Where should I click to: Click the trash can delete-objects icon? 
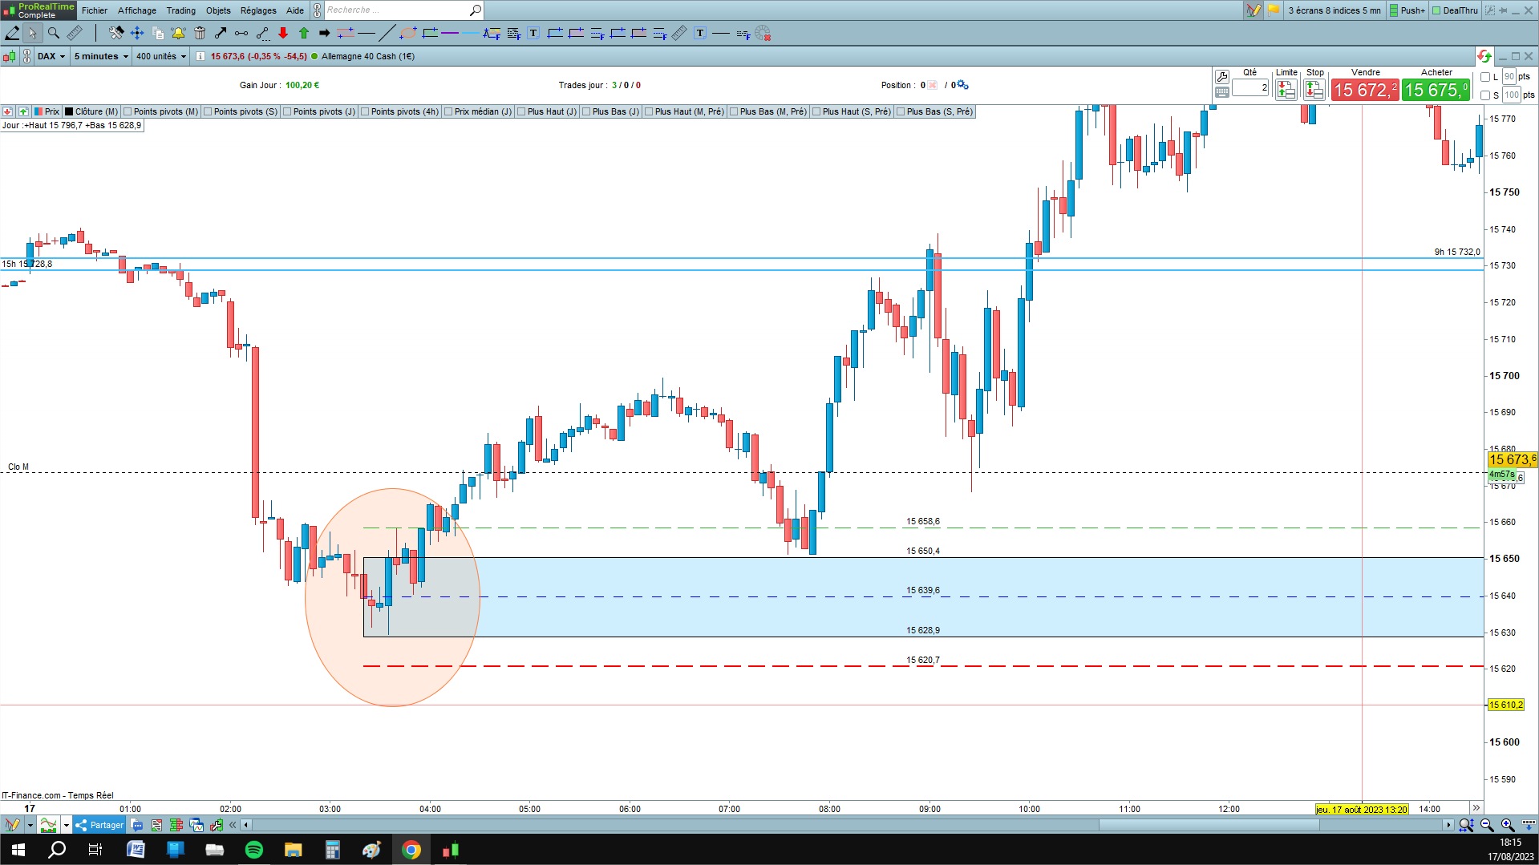click(x=200, y=33)
